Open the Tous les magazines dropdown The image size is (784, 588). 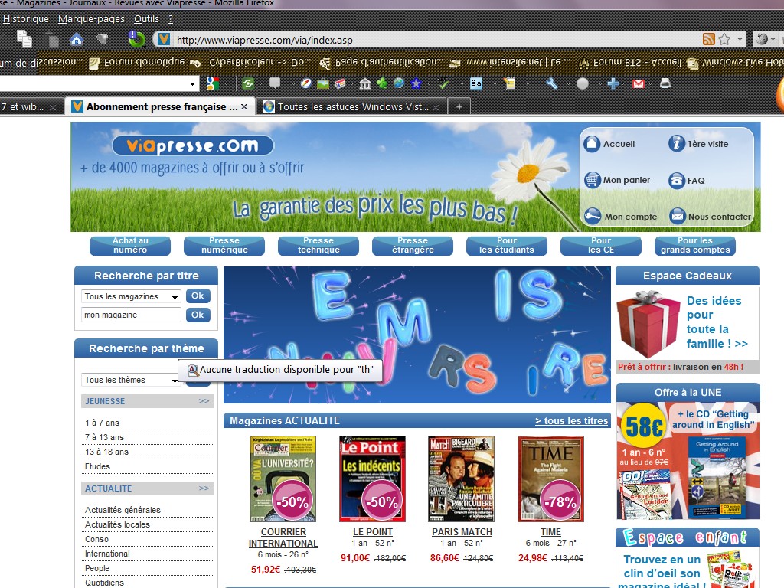tap(131, 296)
